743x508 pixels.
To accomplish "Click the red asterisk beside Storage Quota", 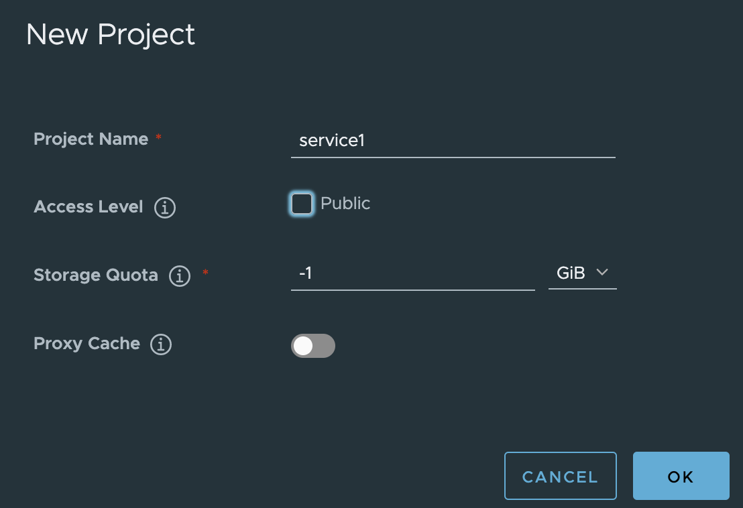I will click(205, 272).
